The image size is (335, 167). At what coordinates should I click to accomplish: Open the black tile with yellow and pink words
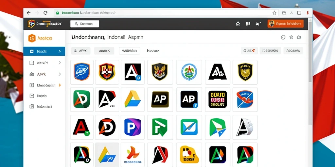click(x=218, y=99)
